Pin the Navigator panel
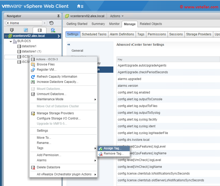The width and height of the screenshot is (220, 186). click(58, 16)
